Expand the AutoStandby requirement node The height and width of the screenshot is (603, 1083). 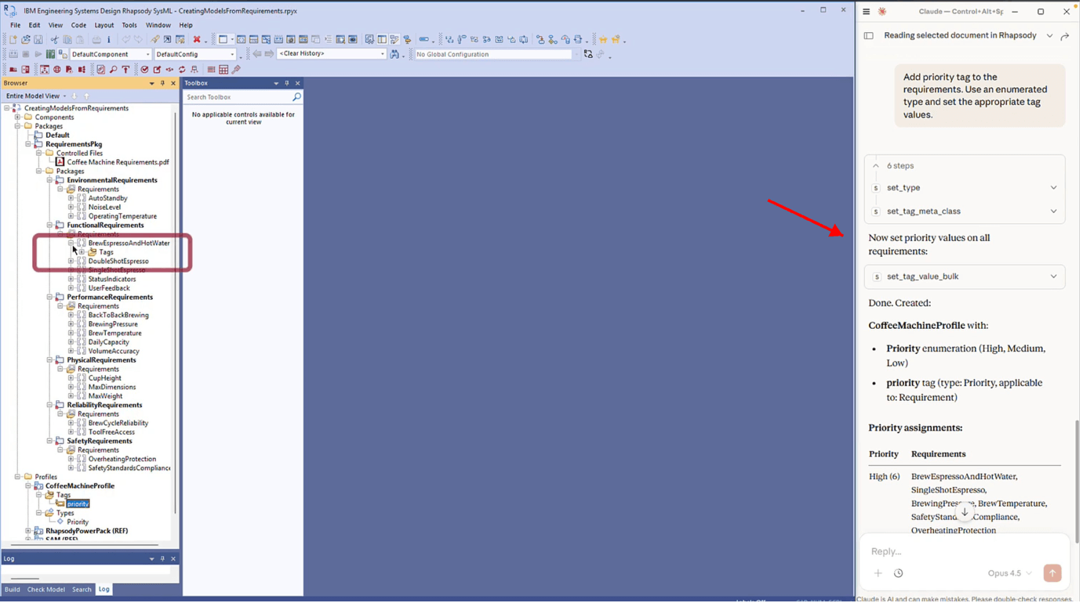click(x=71, y=198)
